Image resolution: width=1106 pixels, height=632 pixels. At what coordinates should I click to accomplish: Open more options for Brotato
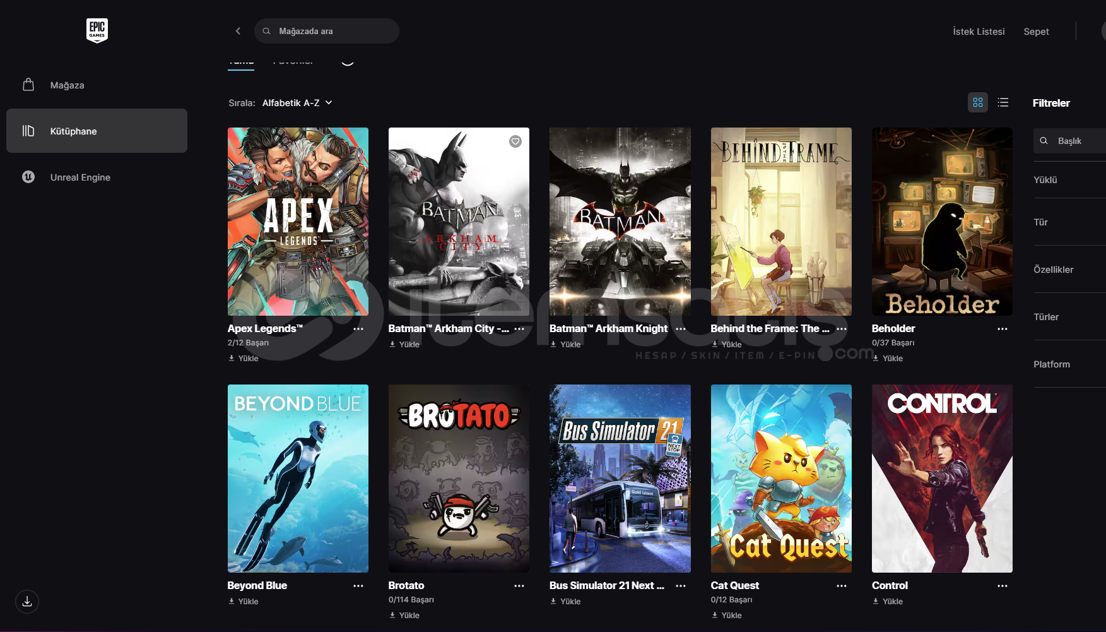519,586
